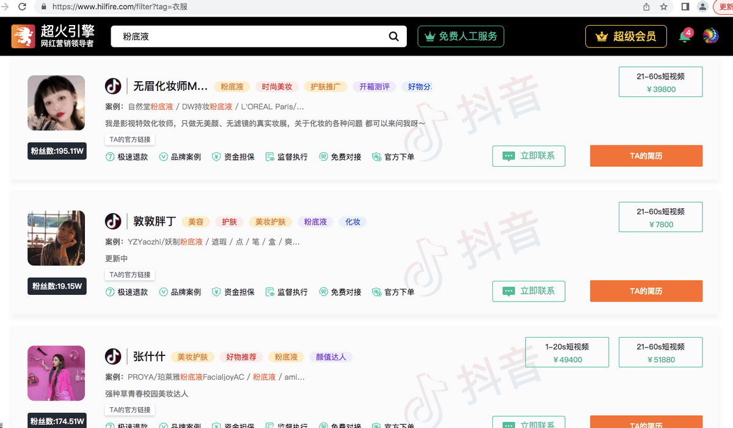Screen dimensions: 733x428
Task: Toggle the browser side panel icon
Action: click(685, 7)
